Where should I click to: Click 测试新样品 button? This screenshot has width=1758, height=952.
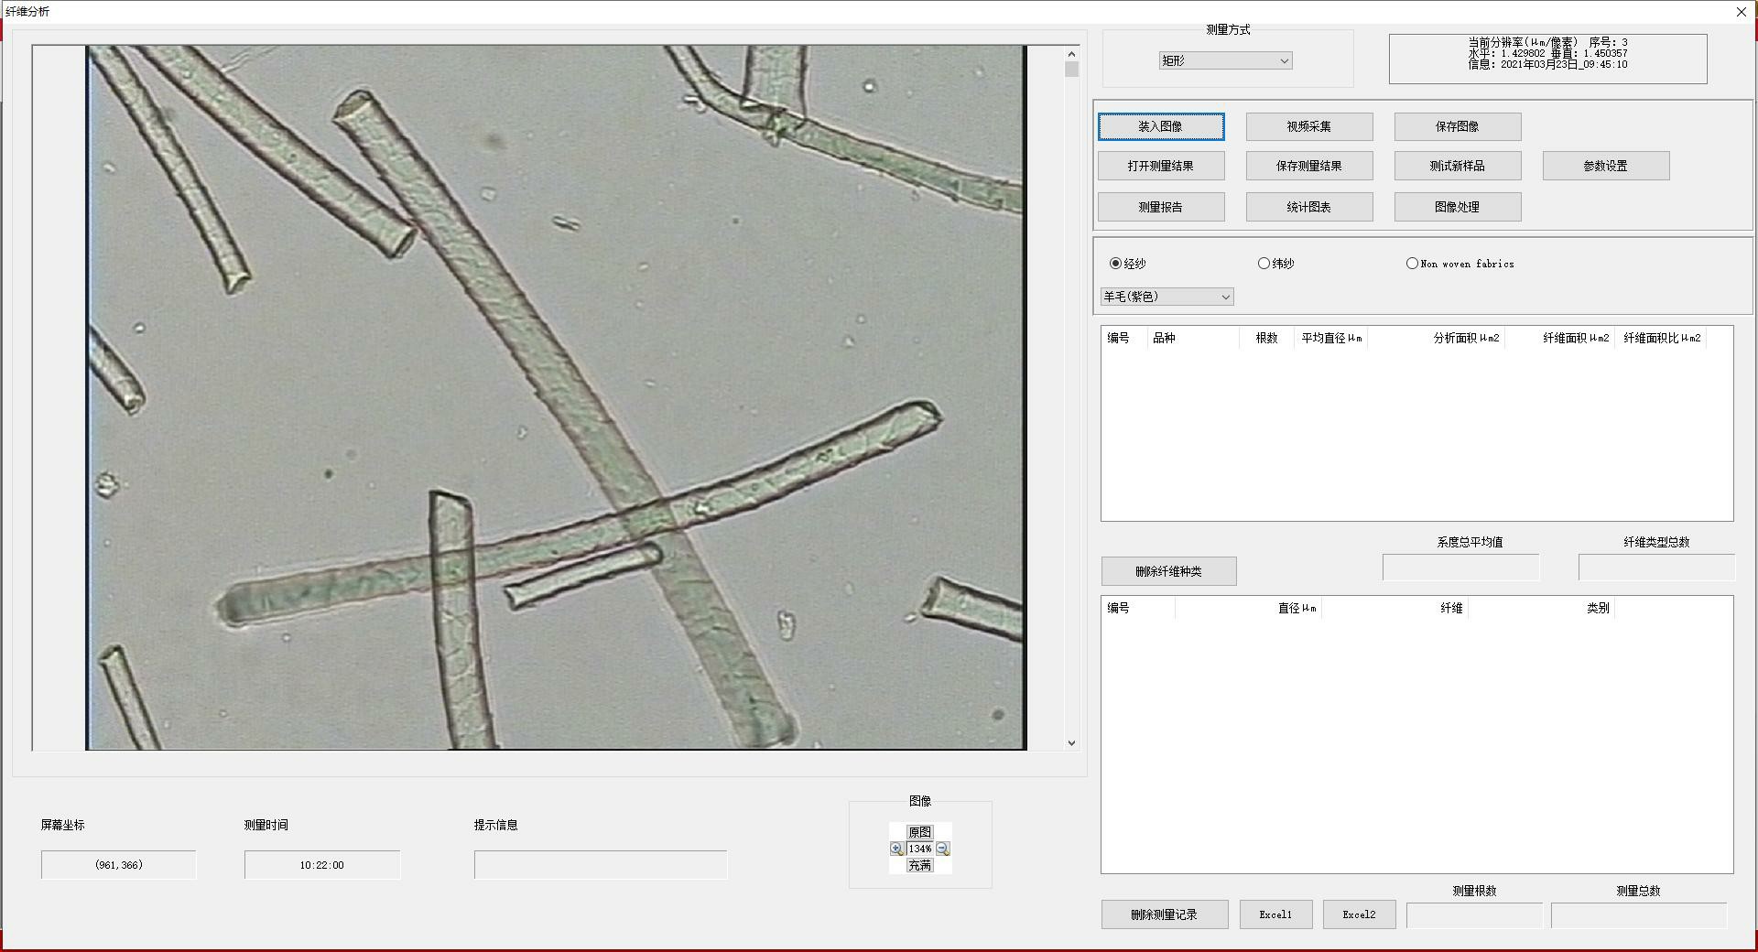(x=1458, y=166)
